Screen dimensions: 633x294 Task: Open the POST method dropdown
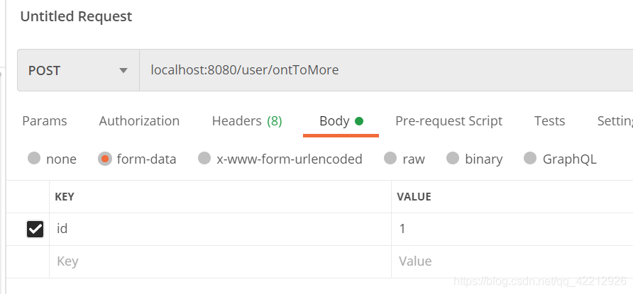[78, 70]
